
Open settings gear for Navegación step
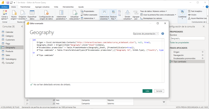(203, 55)
